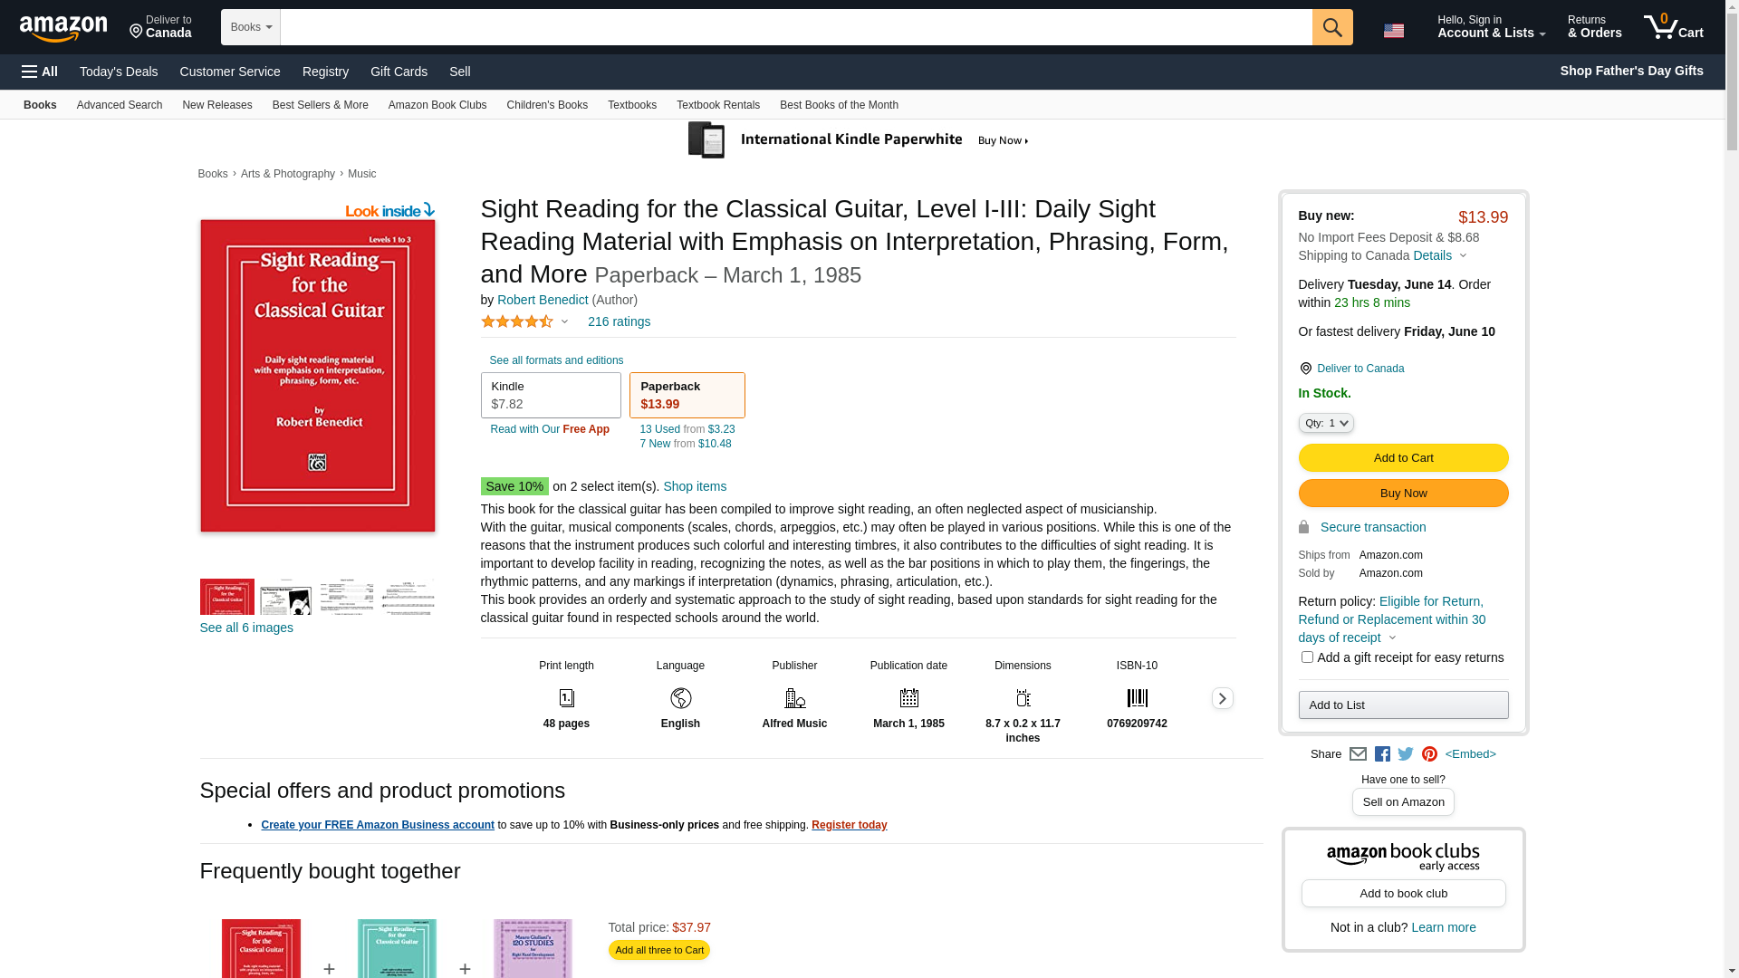Go to Best Sellers & More tab
1739x978 pixels.
click(x=320, y=105)
